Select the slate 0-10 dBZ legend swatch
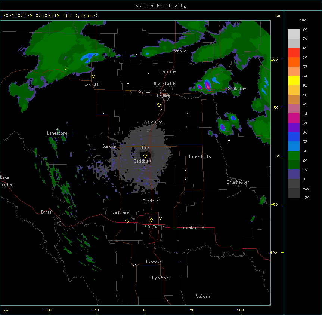 pos(294,174)
